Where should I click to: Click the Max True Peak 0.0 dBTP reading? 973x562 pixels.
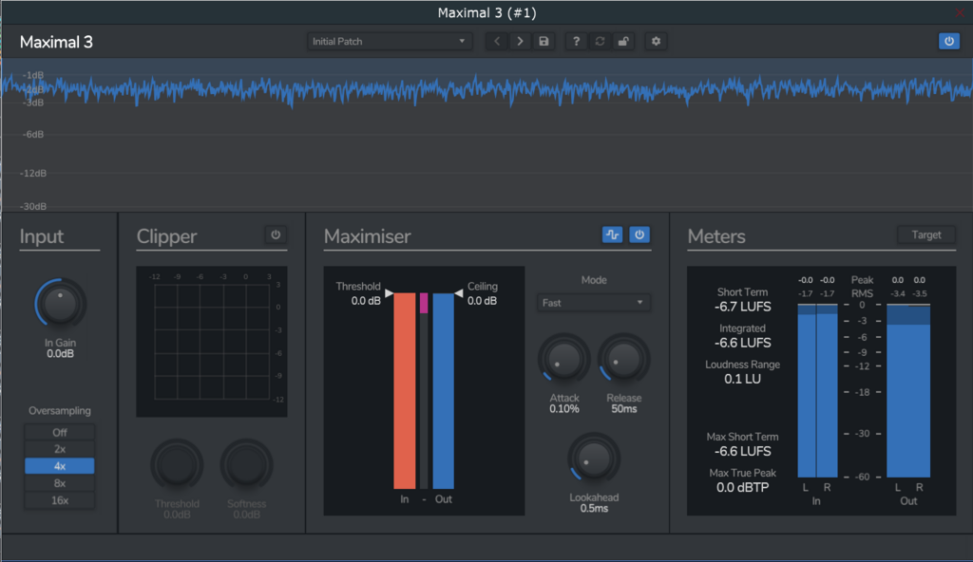tap(743, 487)
